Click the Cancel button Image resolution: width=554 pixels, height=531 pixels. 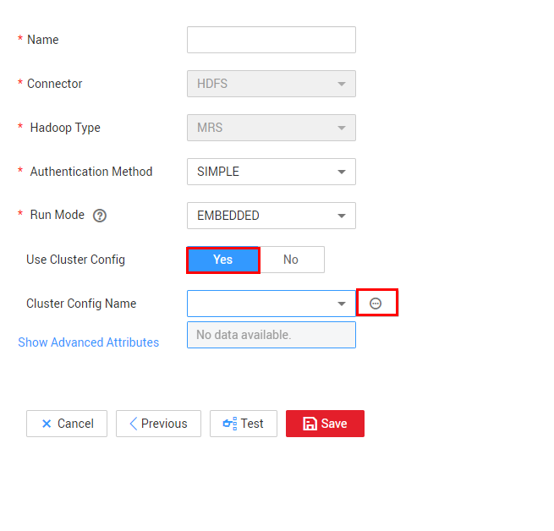point(67,424)
